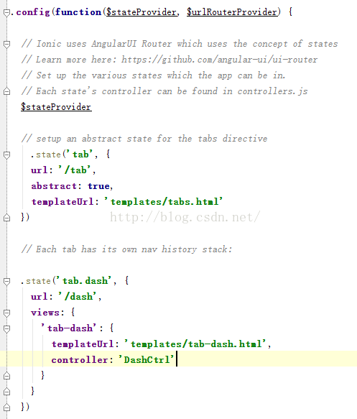Click the 'DashCtrl' string value
357x419 pixels.
pos(146,359)
